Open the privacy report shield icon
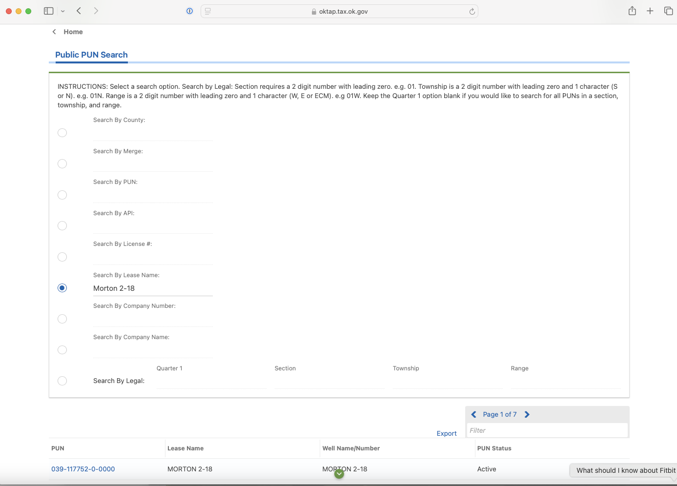The width and height of the screenshot is (677, 486). pyautogui.click(x=189, y=11)
